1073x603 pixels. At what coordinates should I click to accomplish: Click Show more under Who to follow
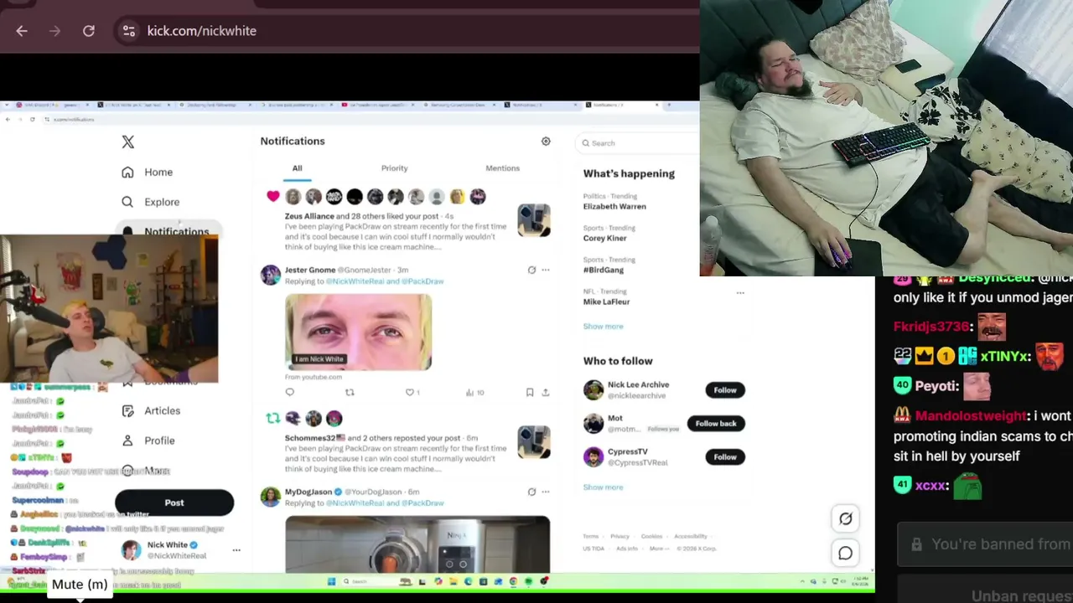pos(603,487)
